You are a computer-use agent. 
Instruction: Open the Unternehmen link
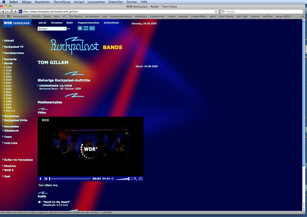click(x=111, y=23)
